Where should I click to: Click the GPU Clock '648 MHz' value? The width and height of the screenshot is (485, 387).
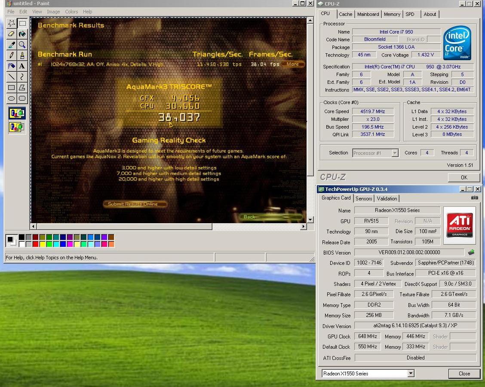(x=368, y=336)
